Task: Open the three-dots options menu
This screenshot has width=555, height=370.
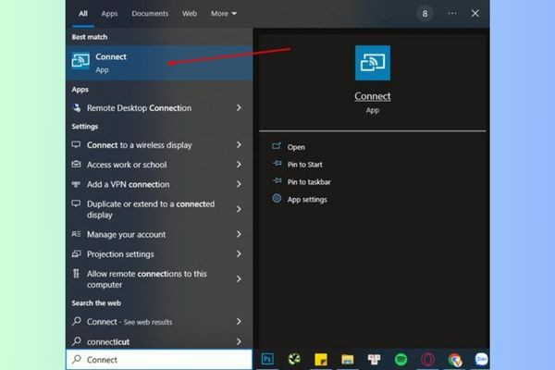Action: [x=452, y=14]
